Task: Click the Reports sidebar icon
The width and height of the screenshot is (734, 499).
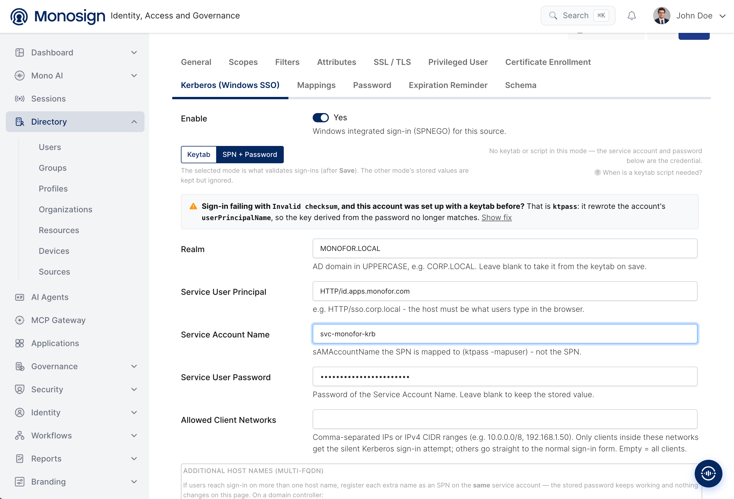Action: [20, 459]
